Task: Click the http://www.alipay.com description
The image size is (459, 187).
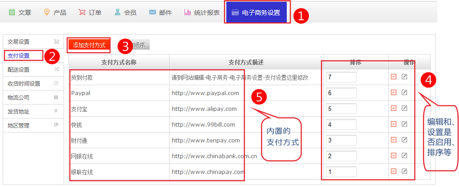Action: point(204,109)
